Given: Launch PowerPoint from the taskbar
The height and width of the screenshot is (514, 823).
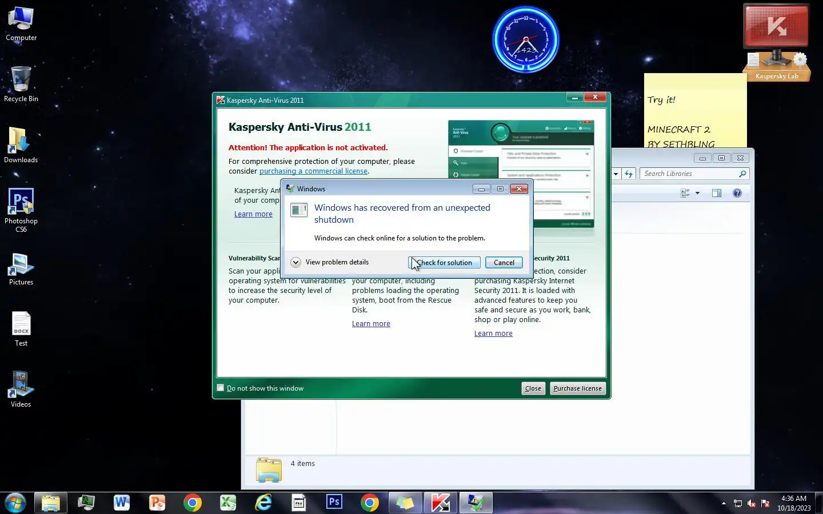Looking at the screenshot, I should (x=157, y=503).
